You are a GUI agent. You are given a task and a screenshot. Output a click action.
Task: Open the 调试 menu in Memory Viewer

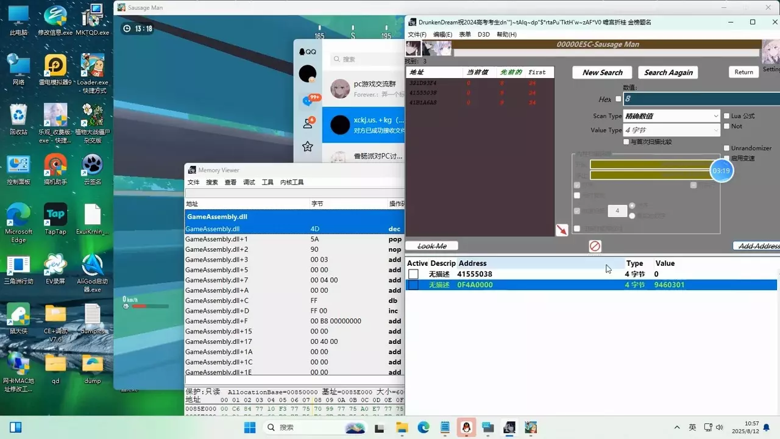pyautogui.click(x=249, y=182)
